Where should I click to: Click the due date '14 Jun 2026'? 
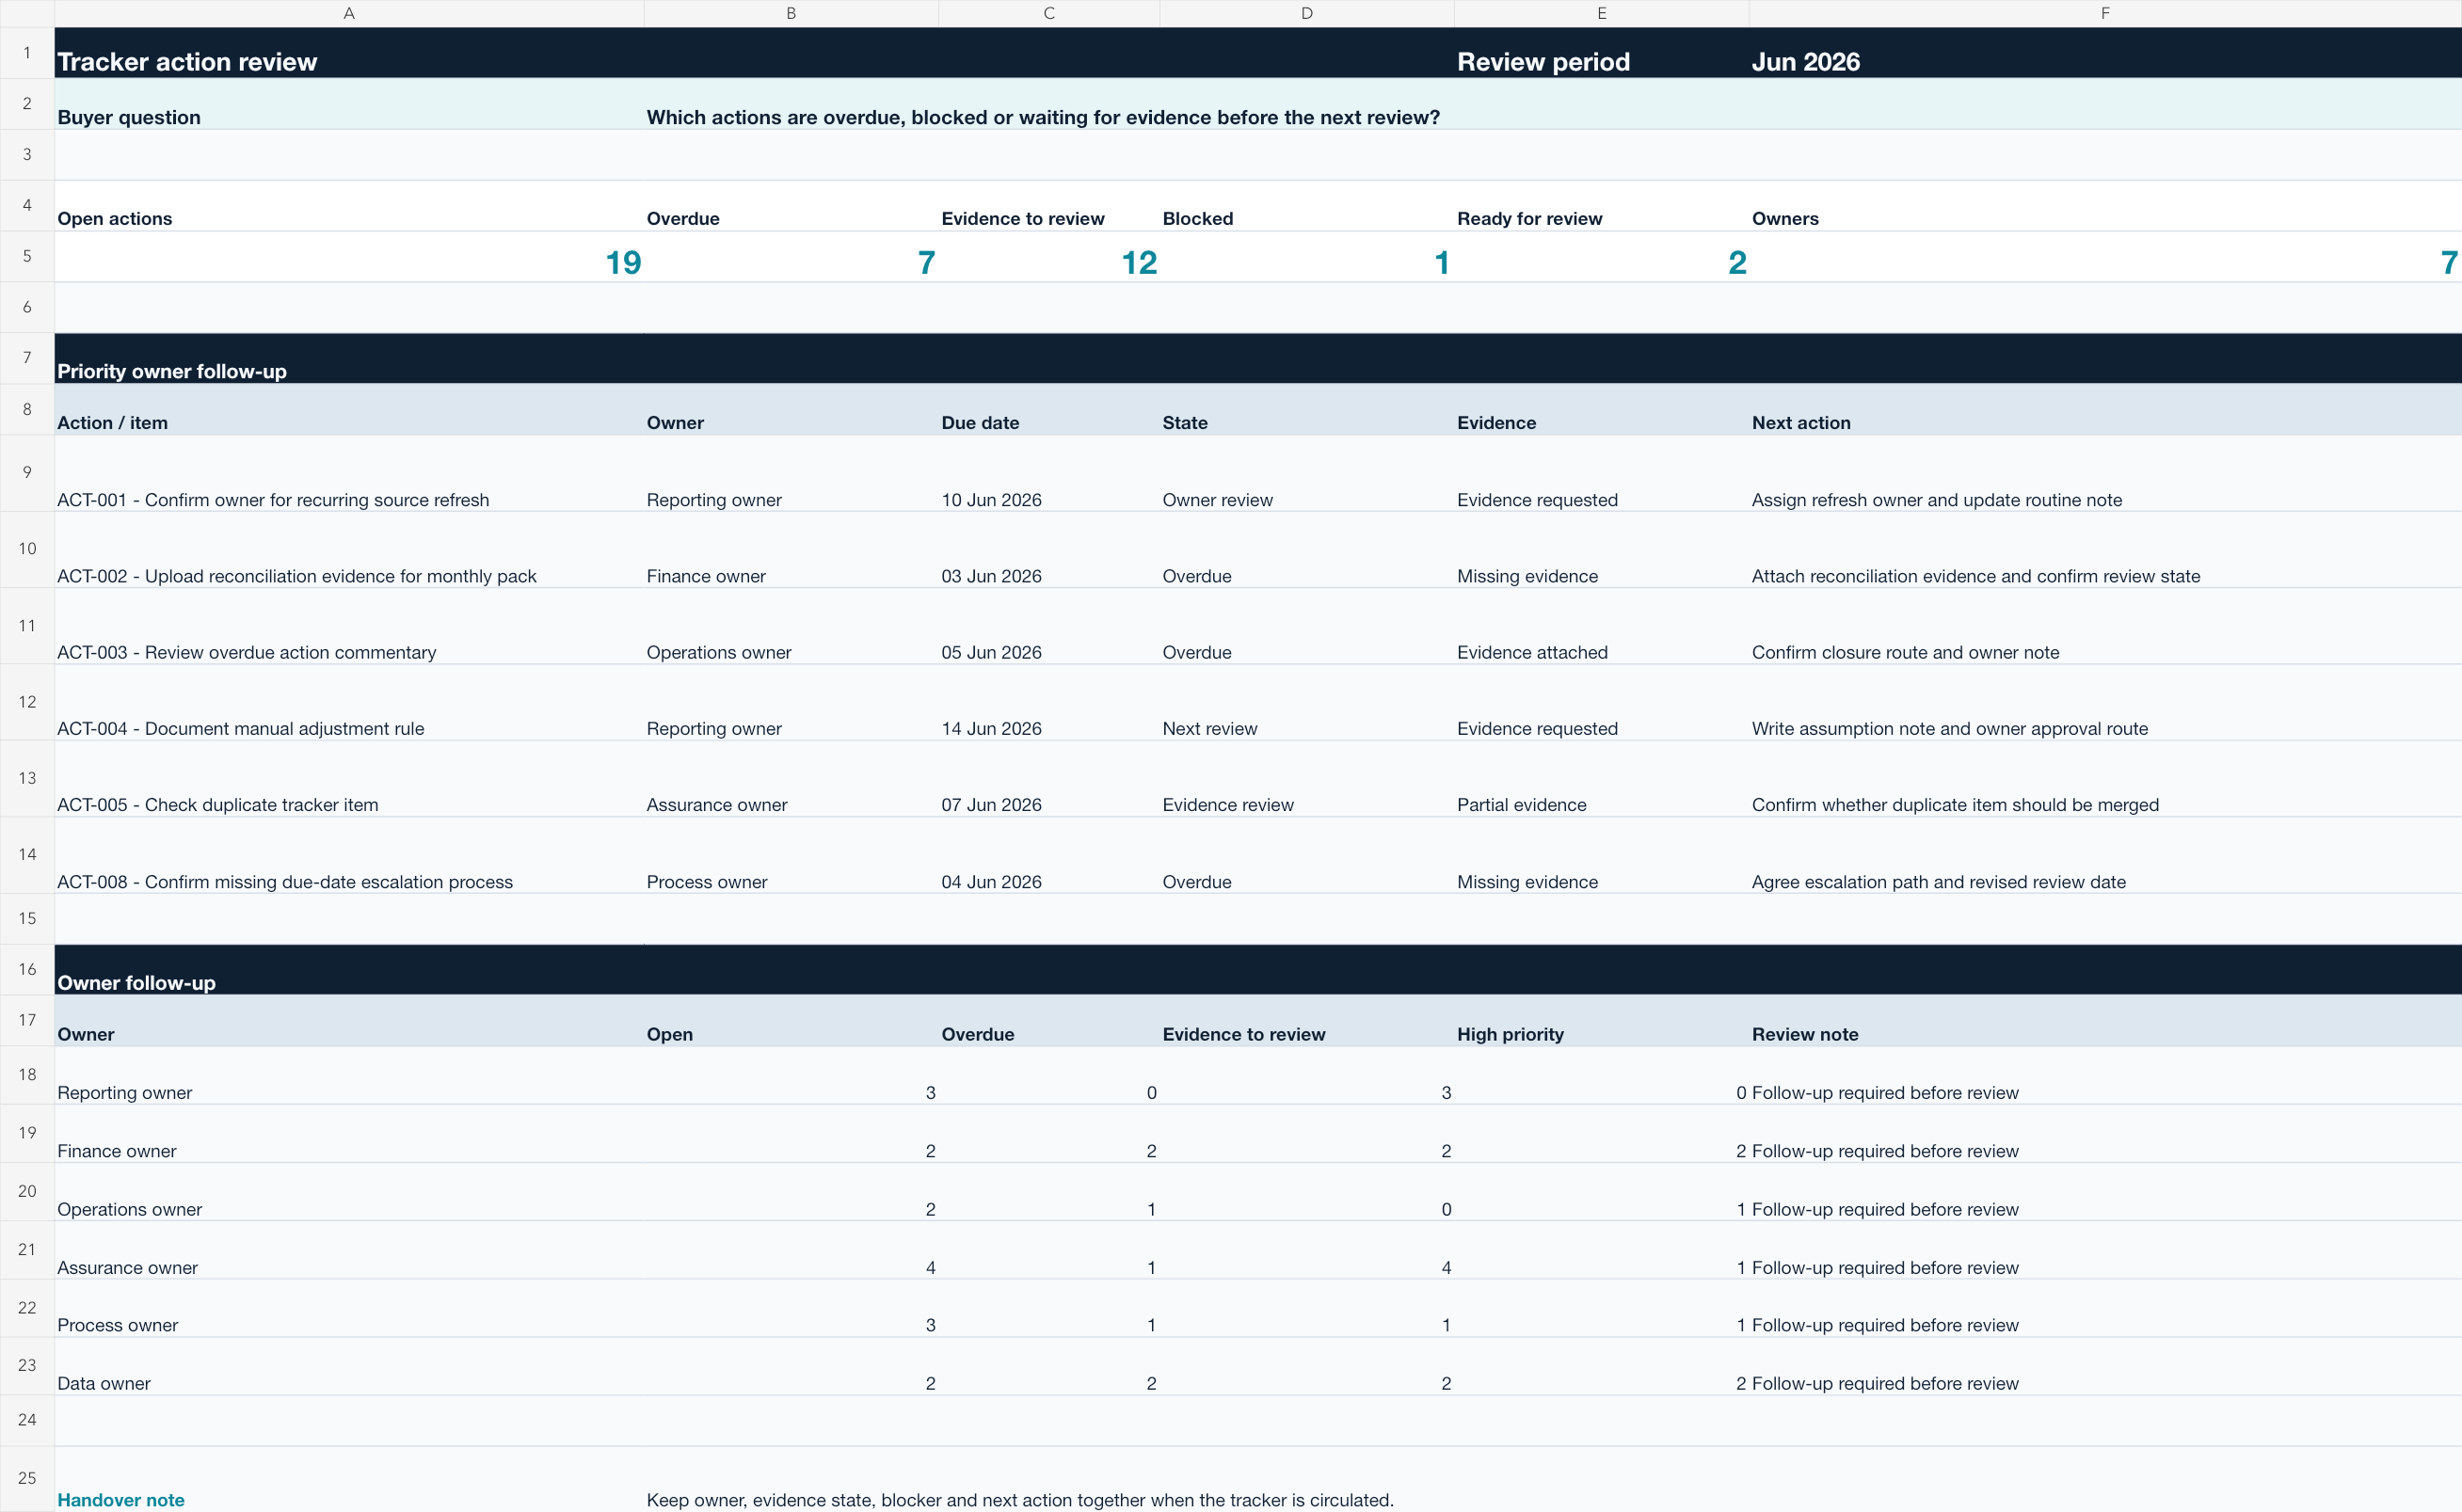[991, 728]
